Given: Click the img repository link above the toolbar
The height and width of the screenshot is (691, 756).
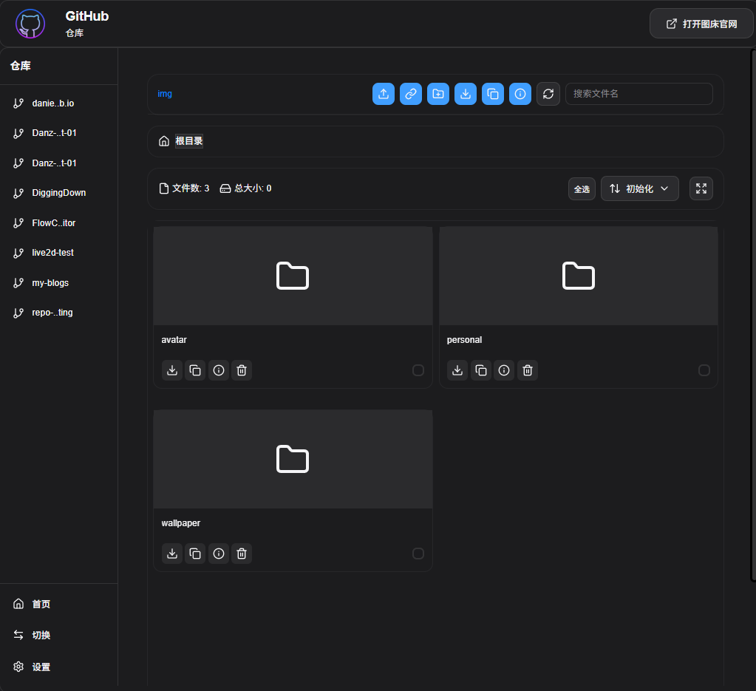Looking at the screenshot, I should click(x=164, y=94).
